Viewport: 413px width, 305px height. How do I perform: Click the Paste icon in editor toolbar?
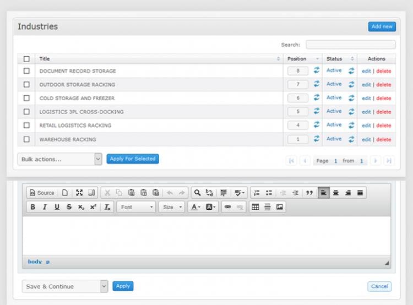[131, 193]
